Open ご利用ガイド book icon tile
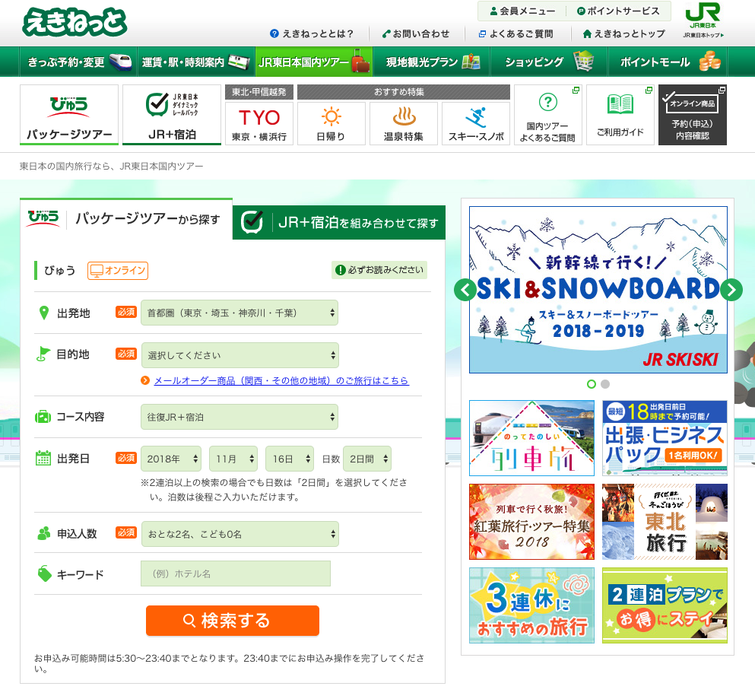This screenshot has width=755, height=699. (x=620, y=115)
